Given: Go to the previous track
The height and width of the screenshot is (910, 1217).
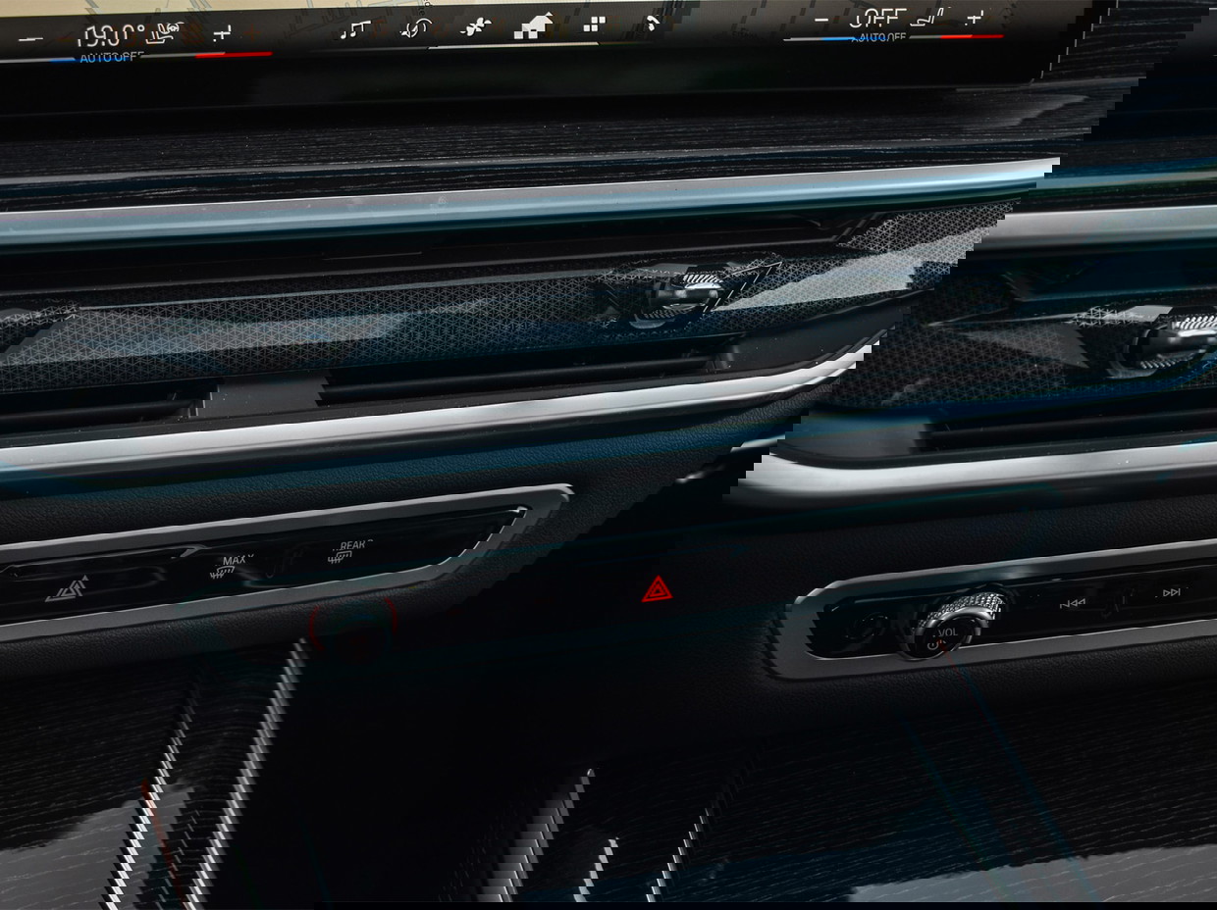Looking at the screenshot, I should [1070, 603].
